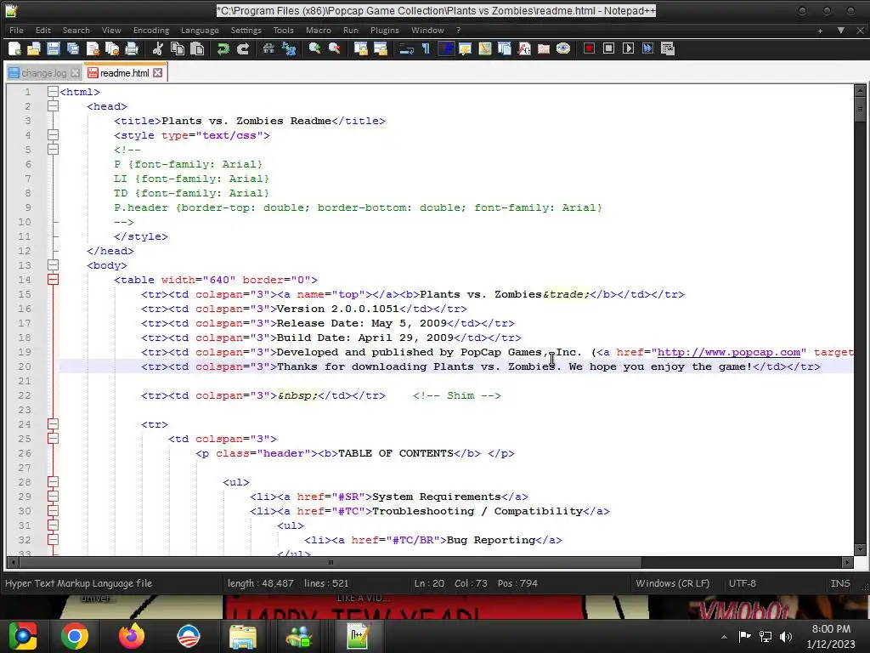Screen dimensions: 870x653
Task: Collapse the <body> fold on line 13
Action: click(53, 265)
